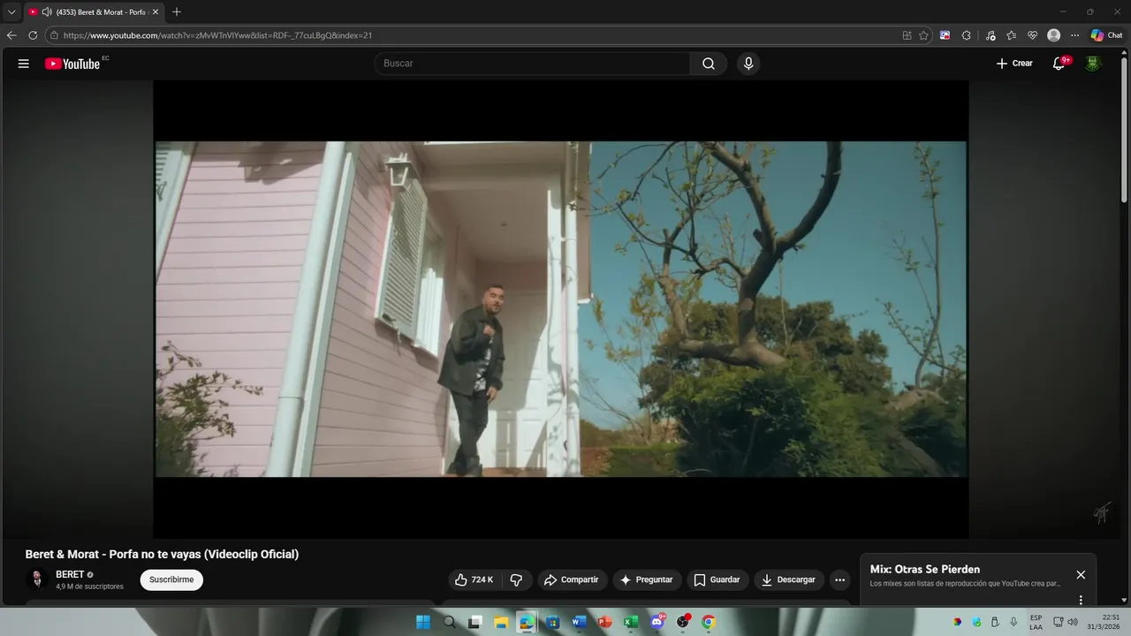Mute the tab using its speaker icon
1131x636 pixels.
click(x=47, y=12)
